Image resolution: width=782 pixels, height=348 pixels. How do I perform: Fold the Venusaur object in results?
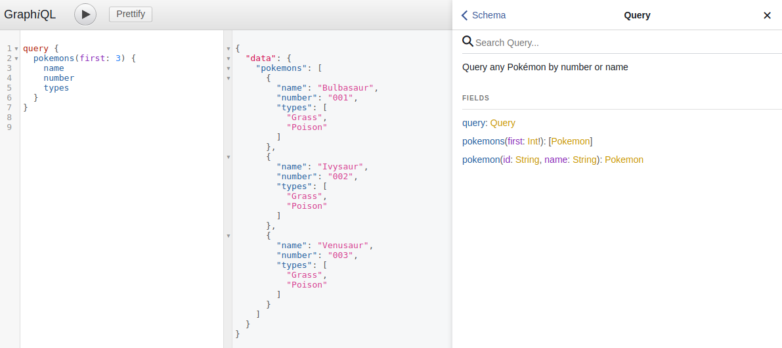coord(228,236)
